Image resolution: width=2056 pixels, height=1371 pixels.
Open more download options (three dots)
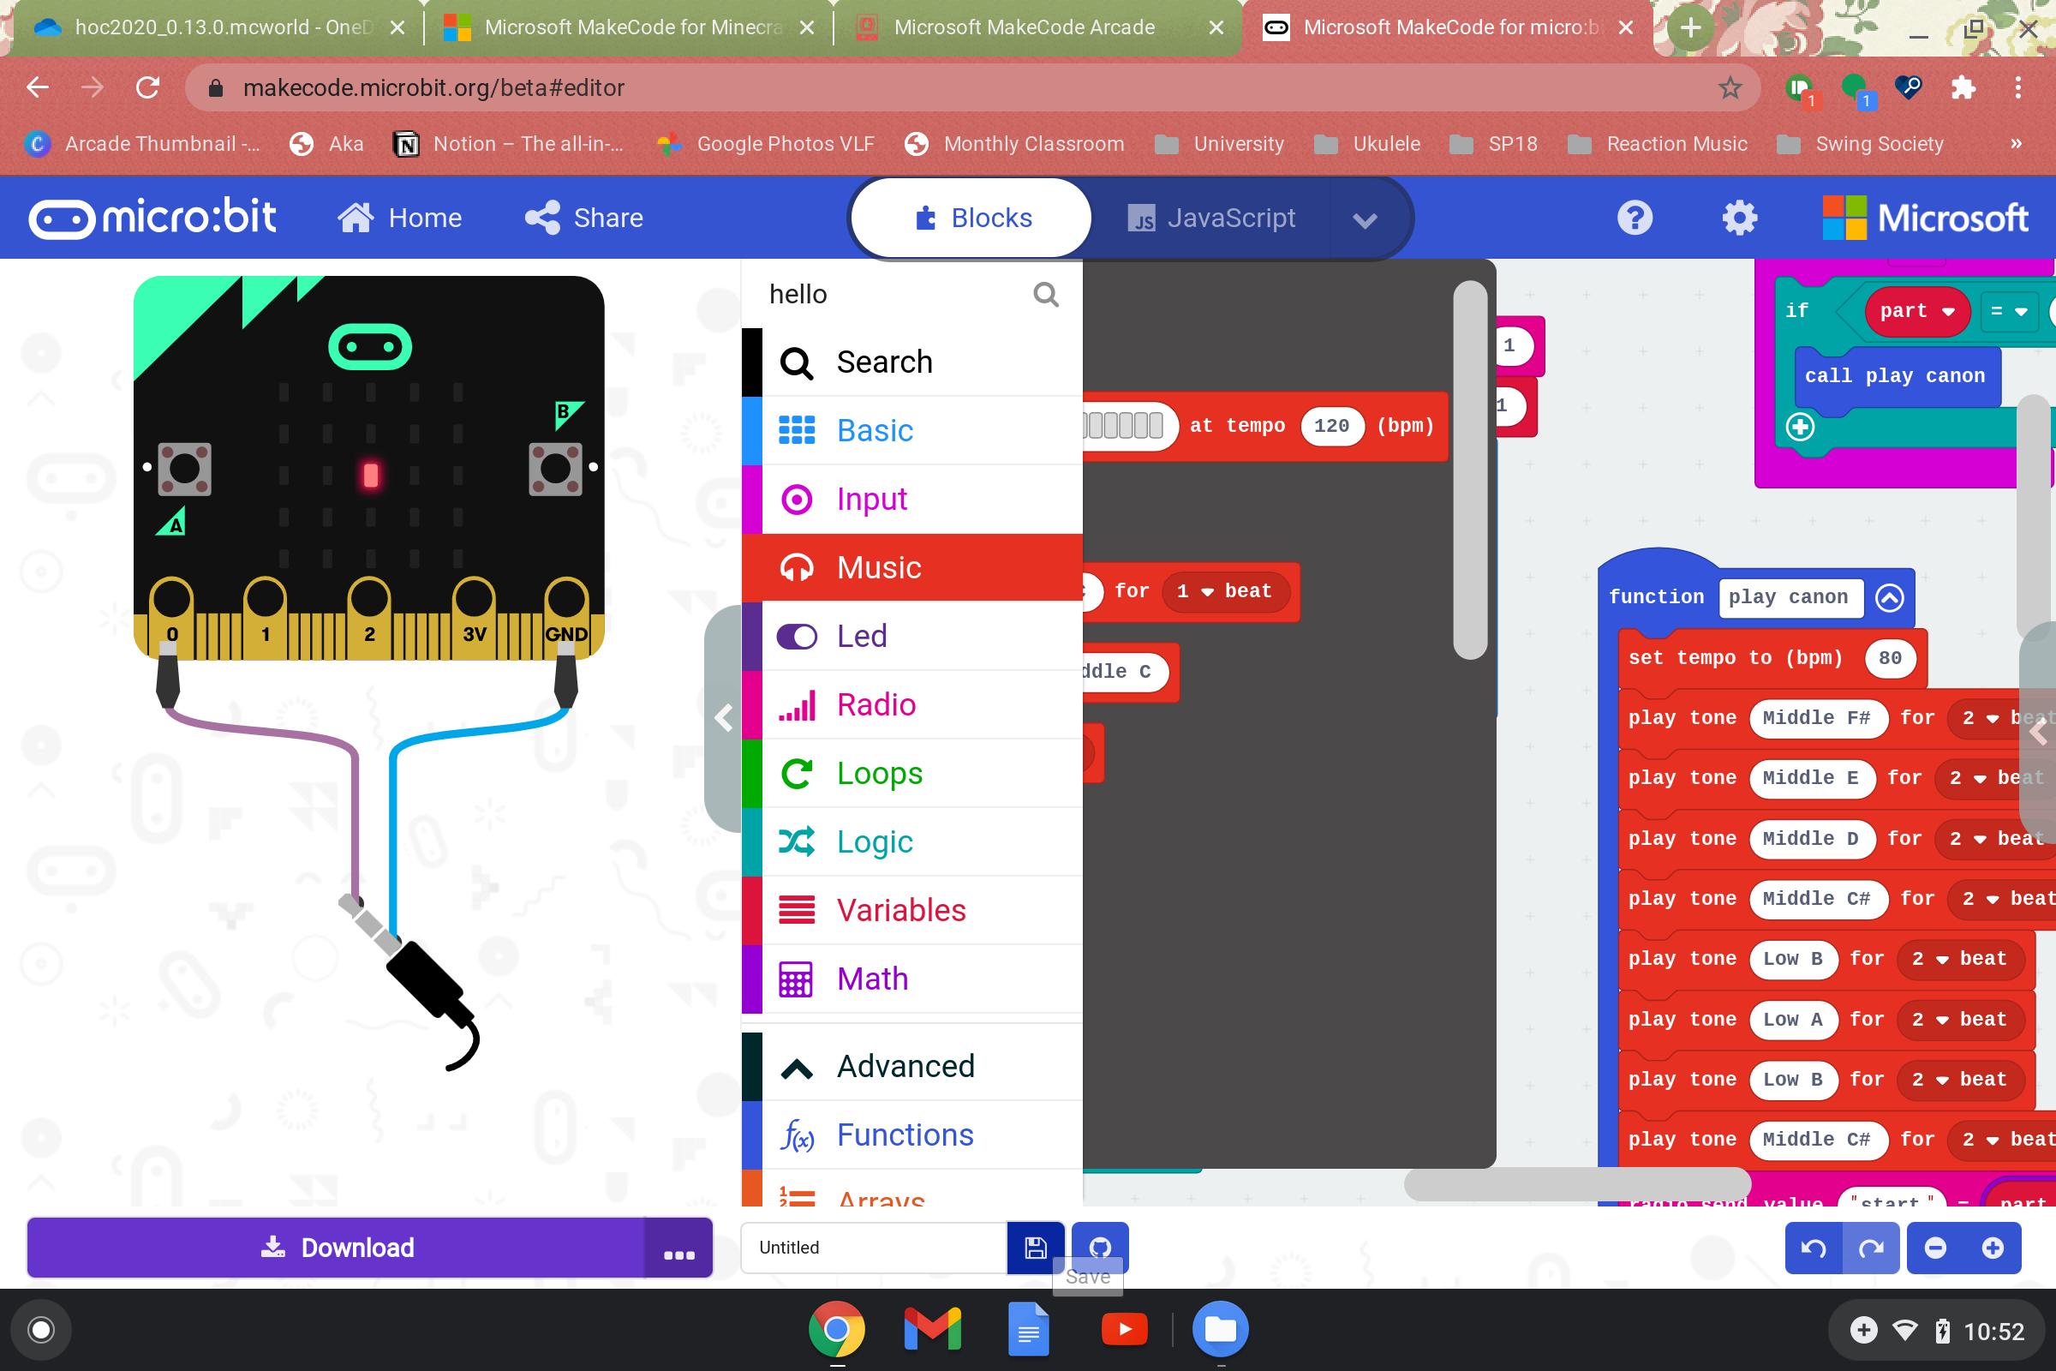(678, 1248)
